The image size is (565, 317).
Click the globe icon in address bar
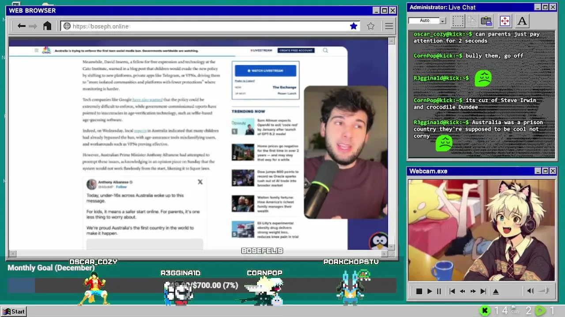click(x=67, y=26)
